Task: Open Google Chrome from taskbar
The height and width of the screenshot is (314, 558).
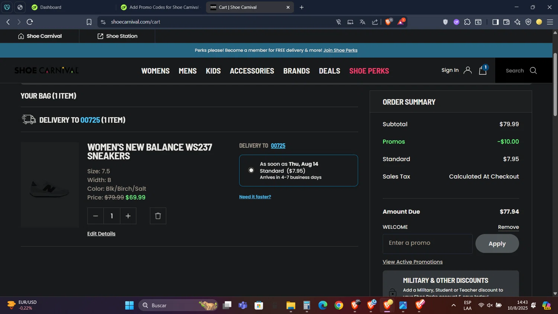Action: [x=339, y=305]
